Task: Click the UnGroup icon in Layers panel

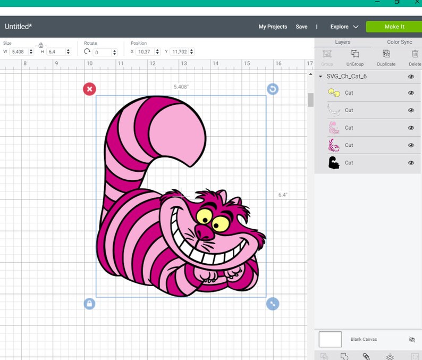Action: 355,54
